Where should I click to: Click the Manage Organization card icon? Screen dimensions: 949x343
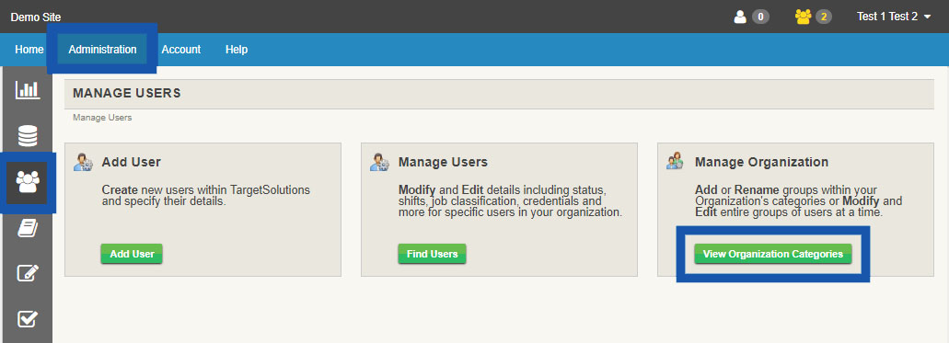click(676, 162)
